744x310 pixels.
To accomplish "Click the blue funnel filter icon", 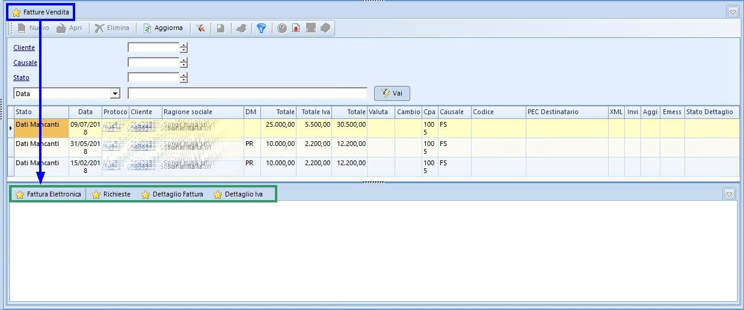I will 261,28.
